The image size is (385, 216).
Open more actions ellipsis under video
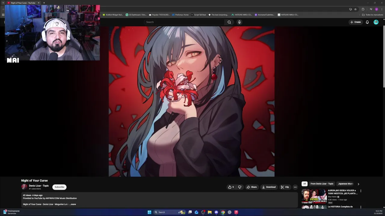tap(295, 187)
